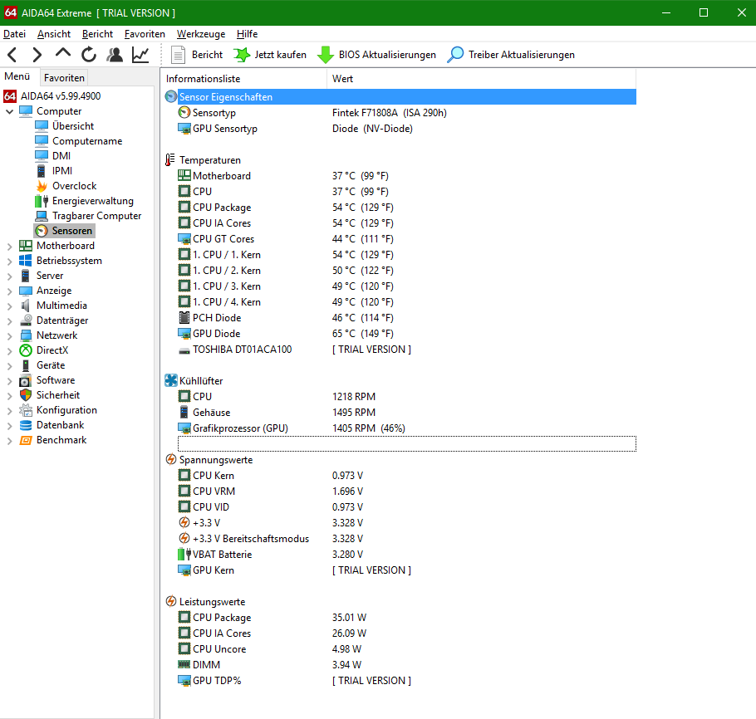Open BIOS Aktualisierungen

pos(376,55)
